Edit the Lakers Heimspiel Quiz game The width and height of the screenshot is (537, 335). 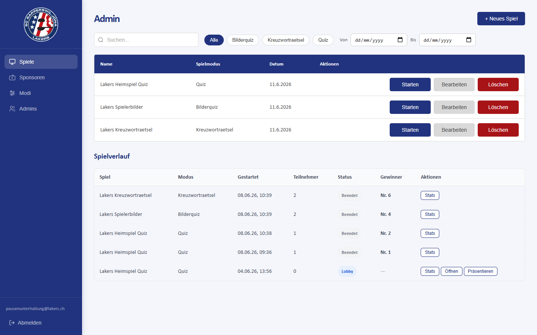[x=454, y=84]
